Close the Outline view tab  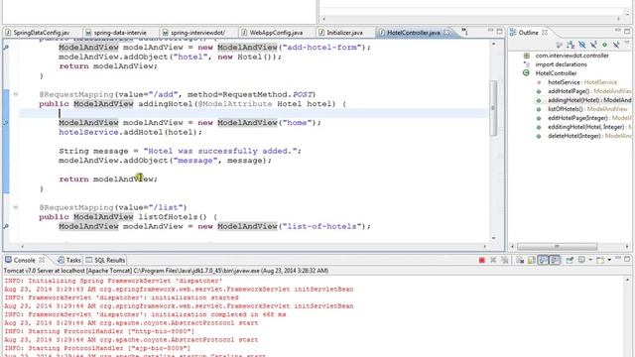tap(545, 33)
